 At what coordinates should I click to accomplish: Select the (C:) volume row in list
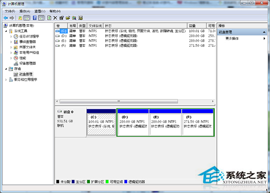click(x=135, y=31)
